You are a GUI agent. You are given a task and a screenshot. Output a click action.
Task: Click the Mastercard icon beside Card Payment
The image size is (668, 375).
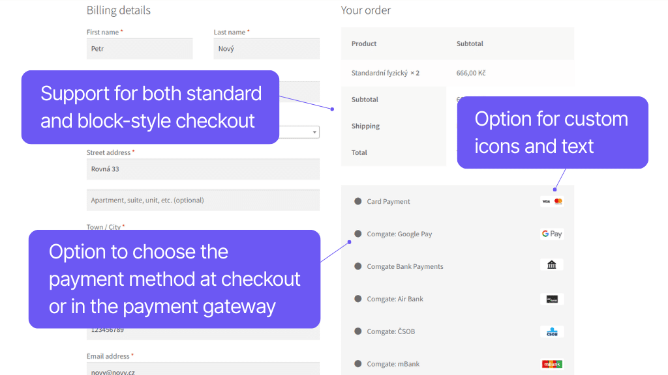558,201
